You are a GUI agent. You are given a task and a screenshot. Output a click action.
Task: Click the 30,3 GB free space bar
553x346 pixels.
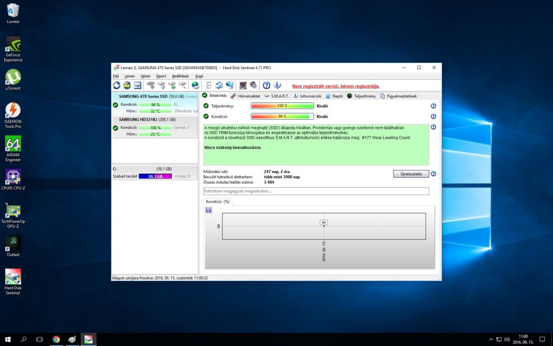[x=155, y=176]
